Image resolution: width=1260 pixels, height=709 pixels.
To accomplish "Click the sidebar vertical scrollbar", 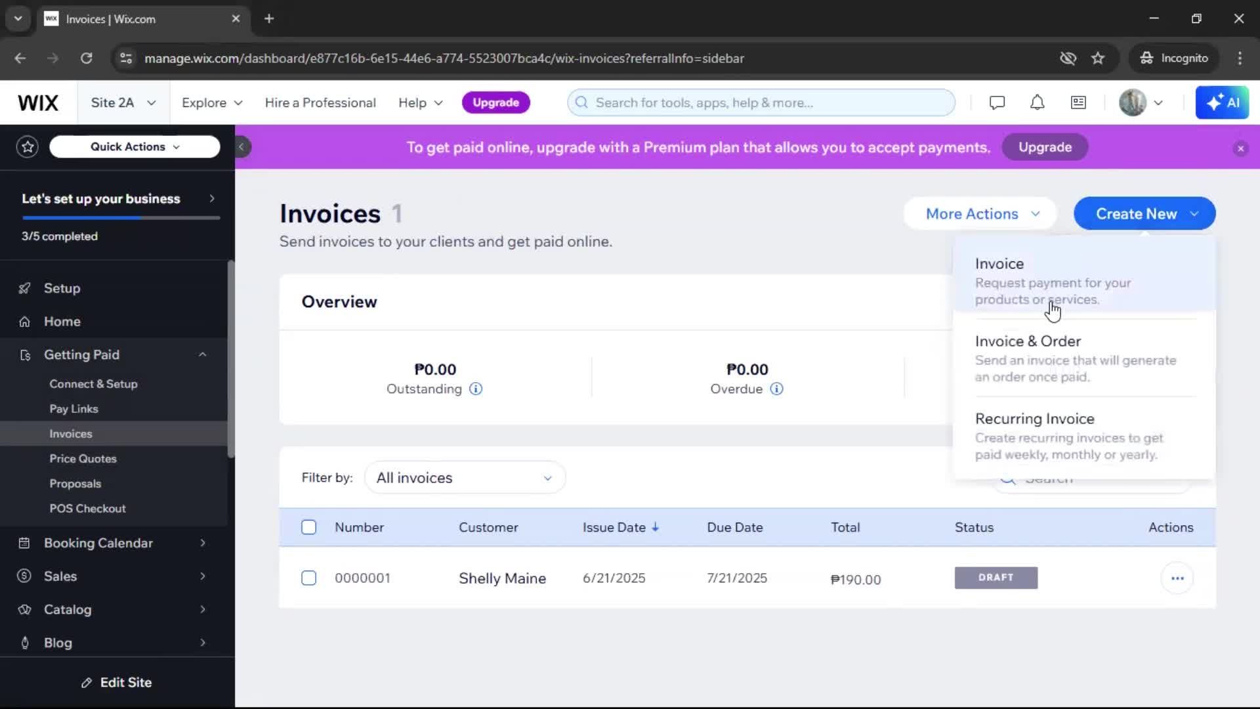I will (230, 359).
